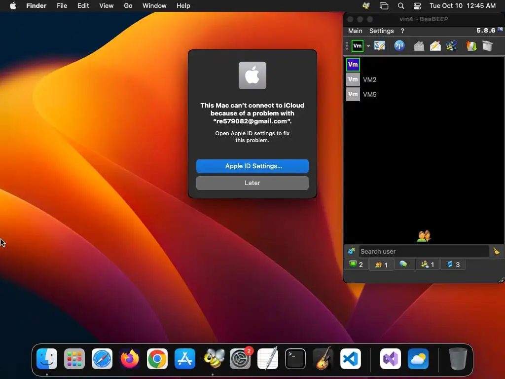
Task: Clear search with the broom icon
Action: coord(496,251)
